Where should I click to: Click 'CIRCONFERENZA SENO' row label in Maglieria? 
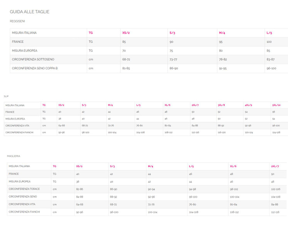[23, 197]
